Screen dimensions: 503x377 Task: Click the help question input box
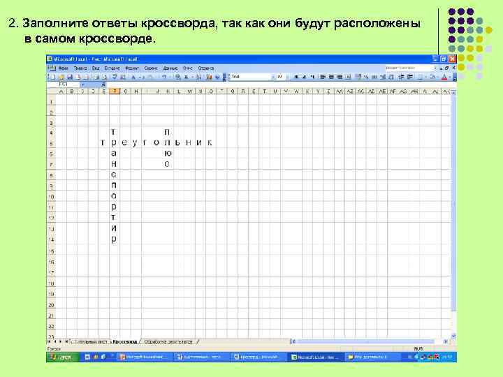[x=409, y=68]
